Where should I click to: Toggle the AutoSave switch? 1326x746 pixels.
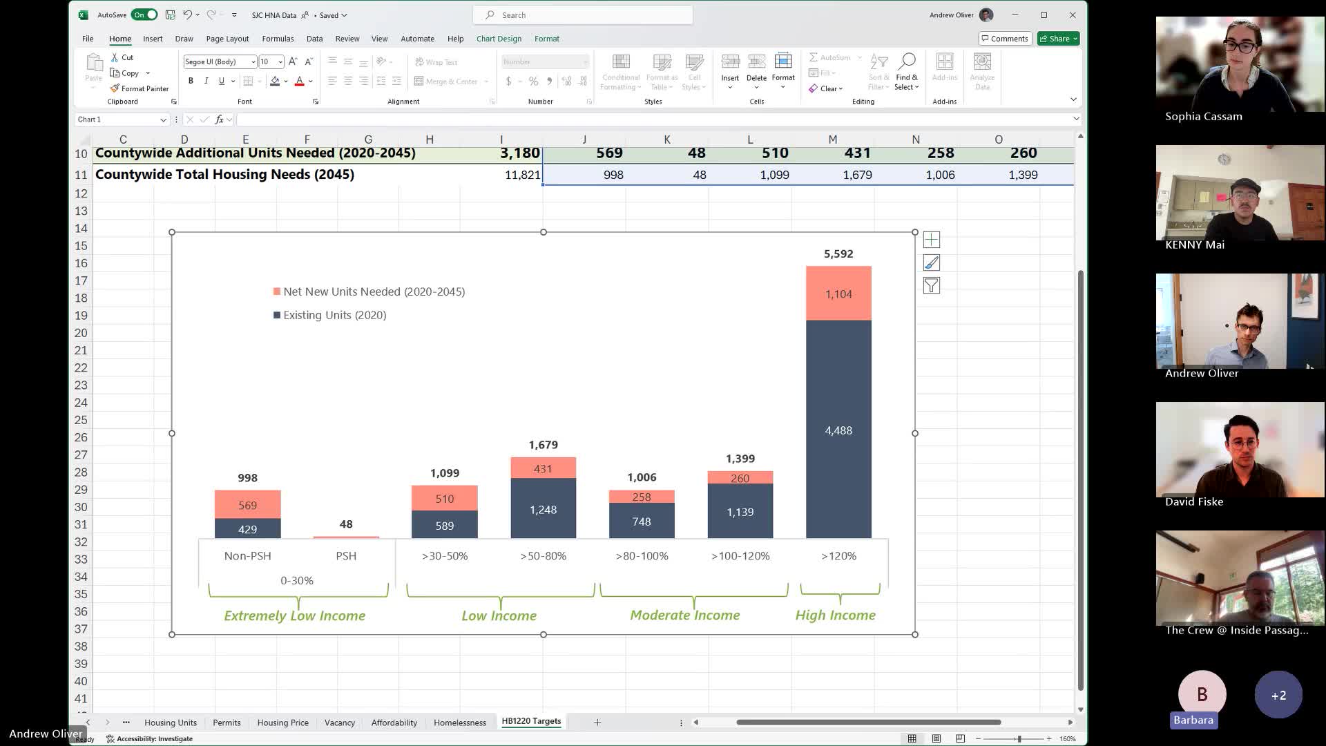click(x=145, y=15)
